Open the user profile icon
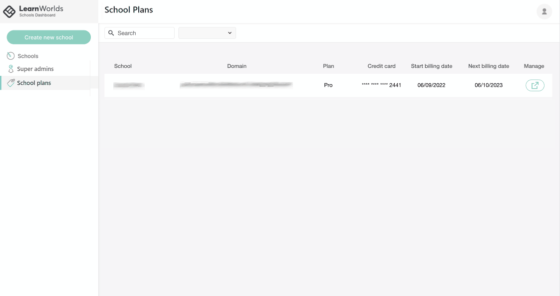 (x=544, y=11)
